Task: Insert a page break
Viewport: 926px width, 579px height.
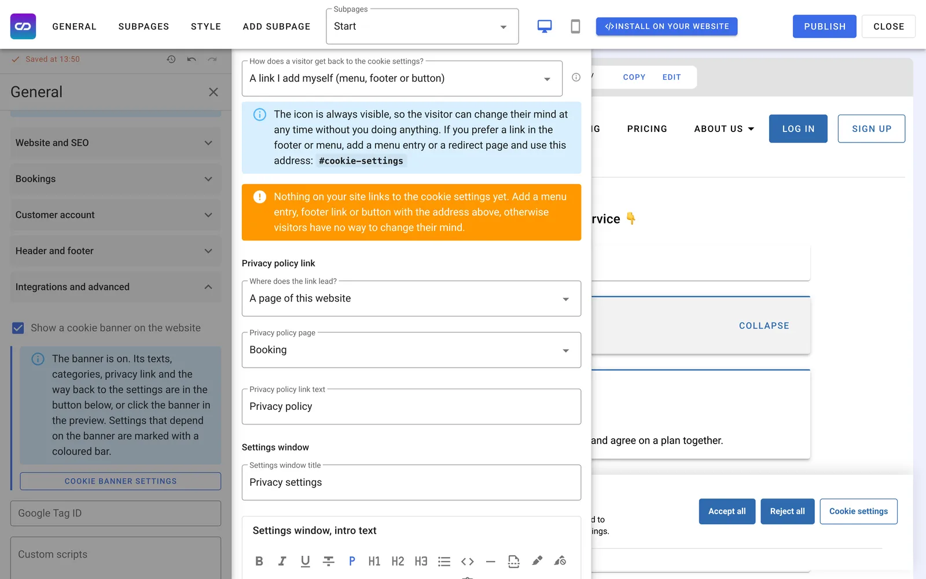Action: coord(514,561)
